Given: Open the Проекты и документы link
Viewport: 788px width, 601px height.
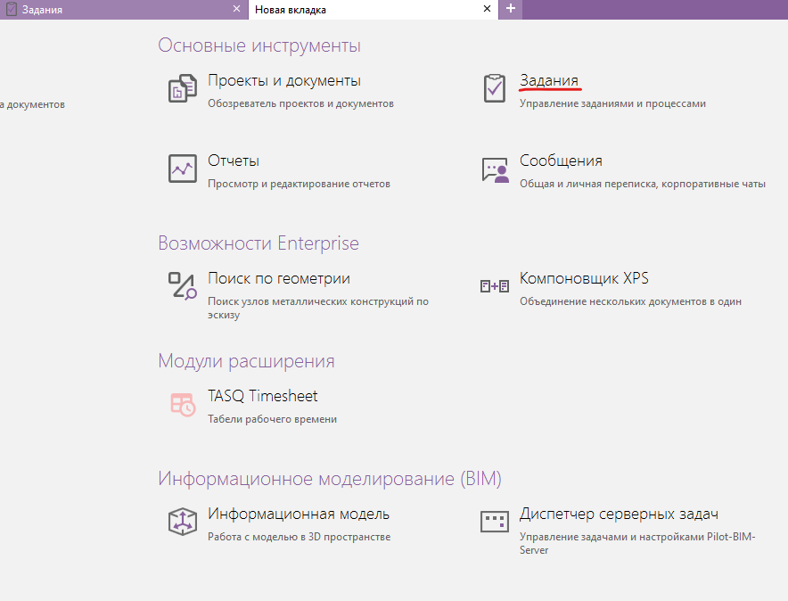Looking at the screenshot, I should (283, 80).
